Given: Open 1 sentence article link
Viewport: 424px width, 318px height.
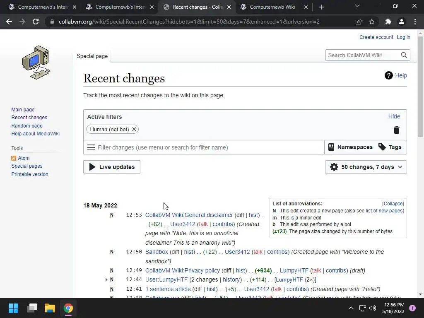Looking at the screenshot, I should point(168,289).
